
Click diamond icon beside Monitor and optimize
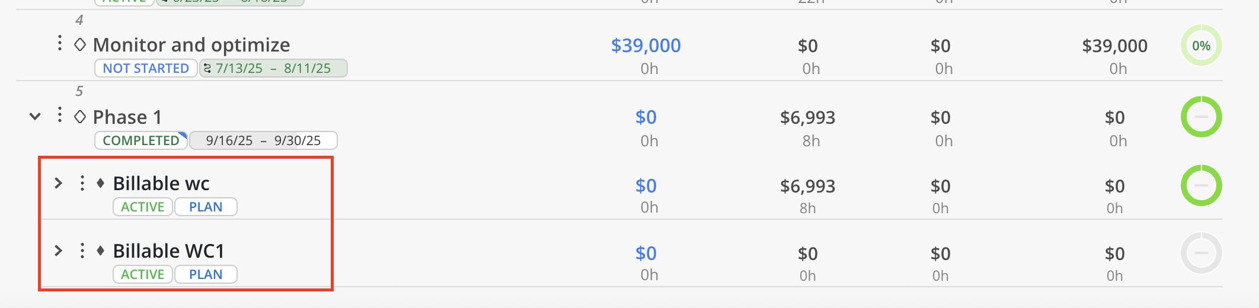click(x=80, y=44)
